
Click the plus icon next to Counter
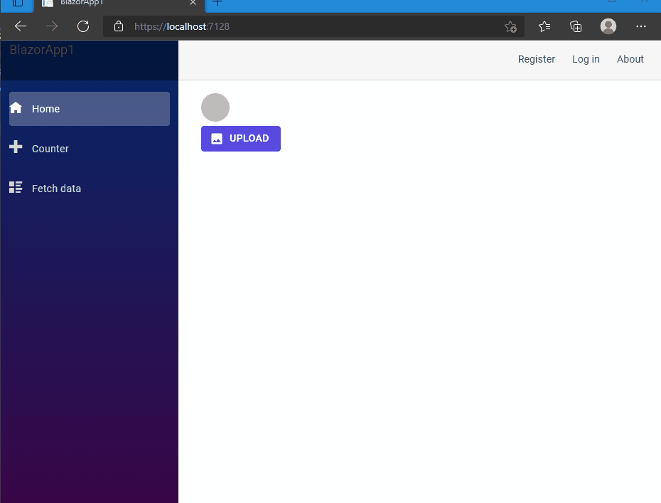pos(15,148)
